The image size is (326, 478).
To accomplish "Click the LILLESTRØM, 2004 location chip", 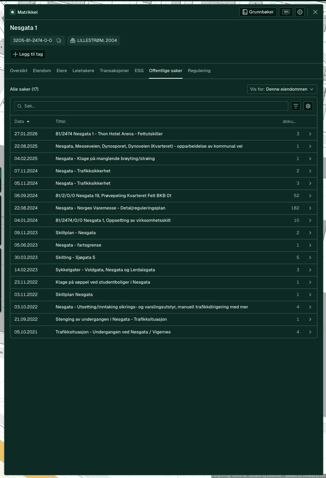I will tap(94, 41).
